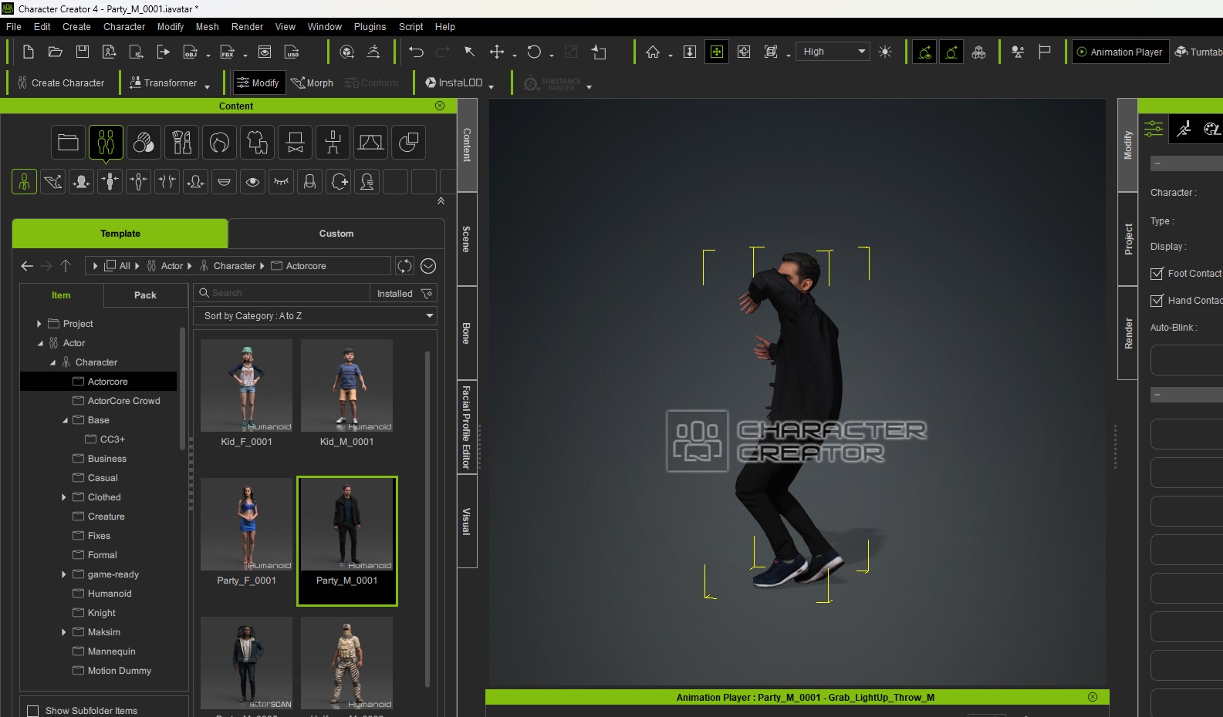Open the Hair content category

click(x=219, y=143)
